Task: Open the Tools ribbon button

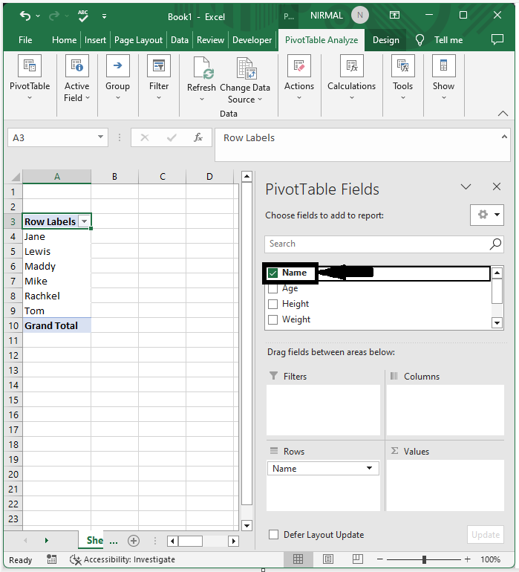Action: [x=403, y=78]
